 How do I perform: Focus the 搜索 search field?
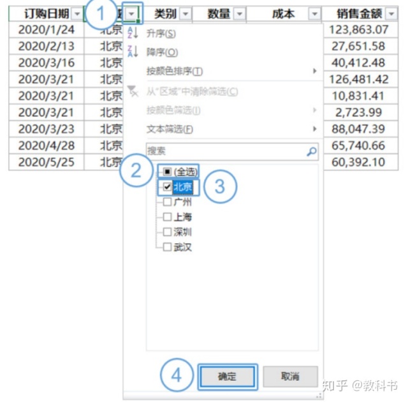pyautogui.click(x=232, y=151)
